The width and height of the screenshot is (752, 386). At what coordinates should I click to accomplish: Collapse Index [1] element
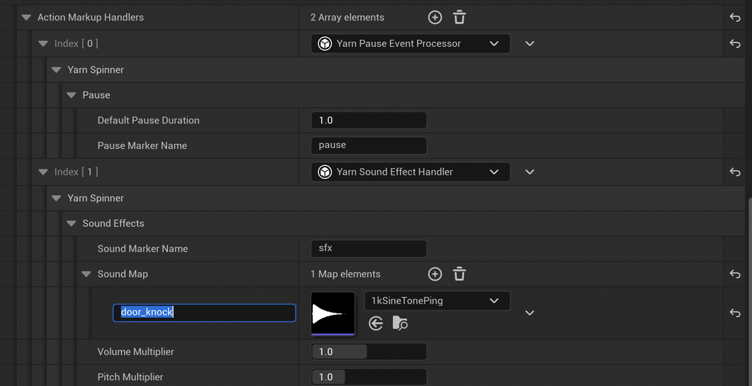pyautogui.click(x=43, y=172)
